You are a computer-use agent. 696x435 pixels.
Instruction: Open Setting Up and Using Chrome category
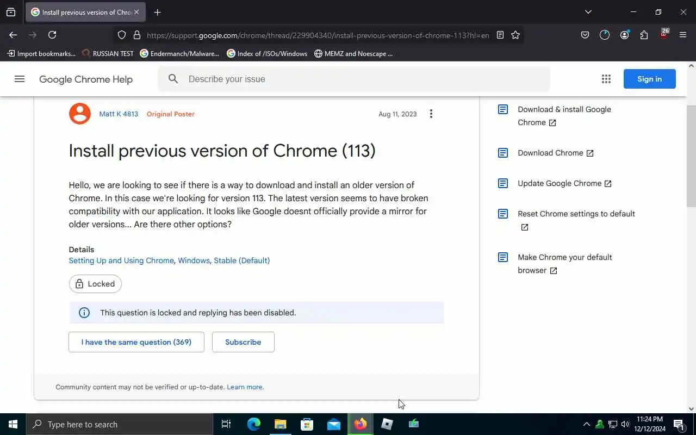pos(121,260)
